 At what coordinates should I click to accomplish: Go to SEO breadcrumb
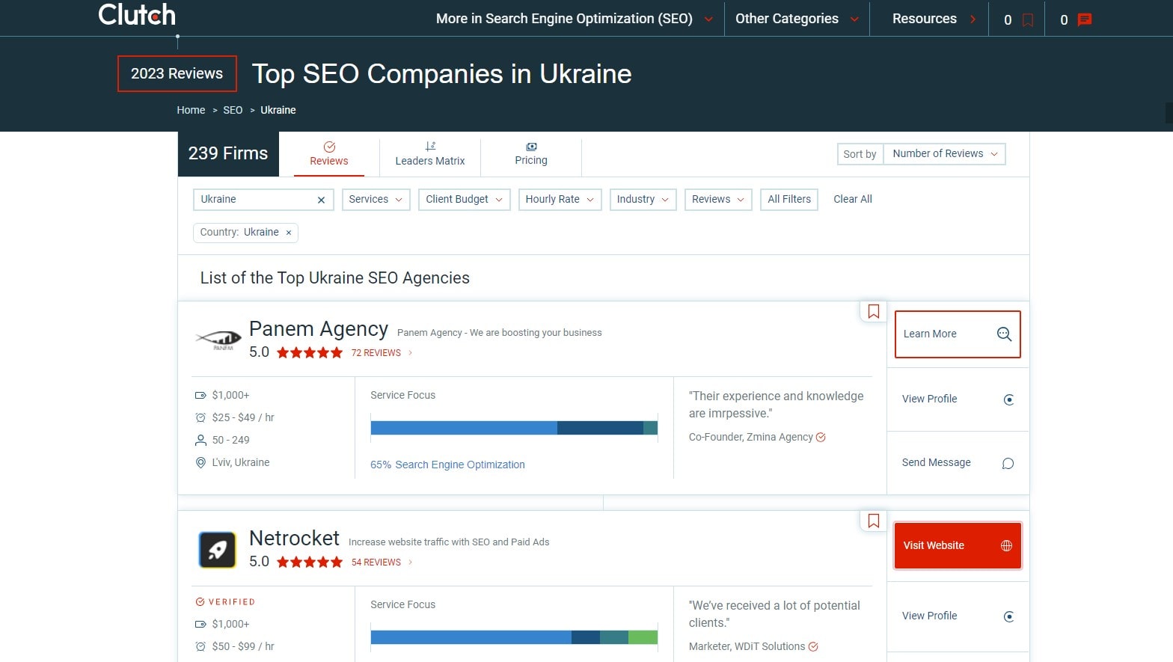(x=233, y=110)
